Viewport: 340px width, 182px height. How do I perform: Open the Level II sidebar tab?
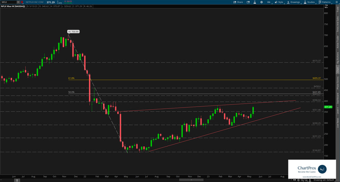coord(338,111)
